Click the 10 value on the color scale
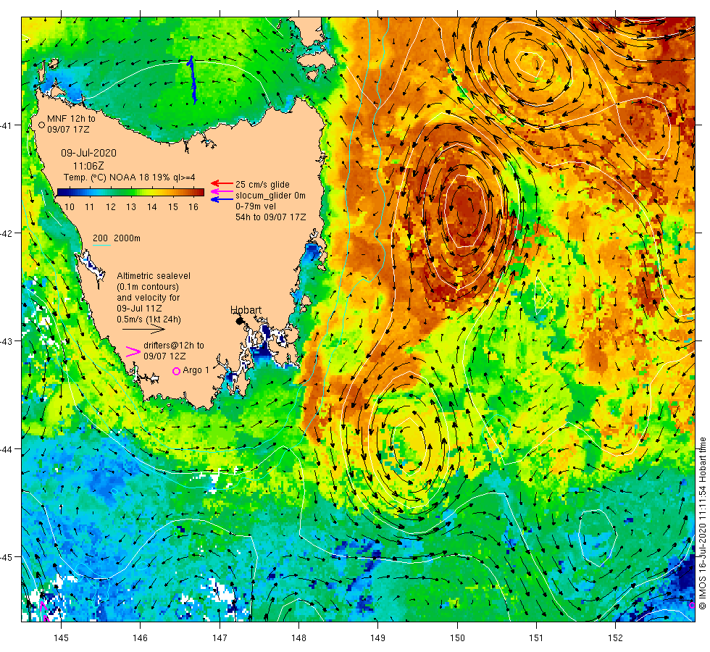The image size is (710, 652). (70, 207)
